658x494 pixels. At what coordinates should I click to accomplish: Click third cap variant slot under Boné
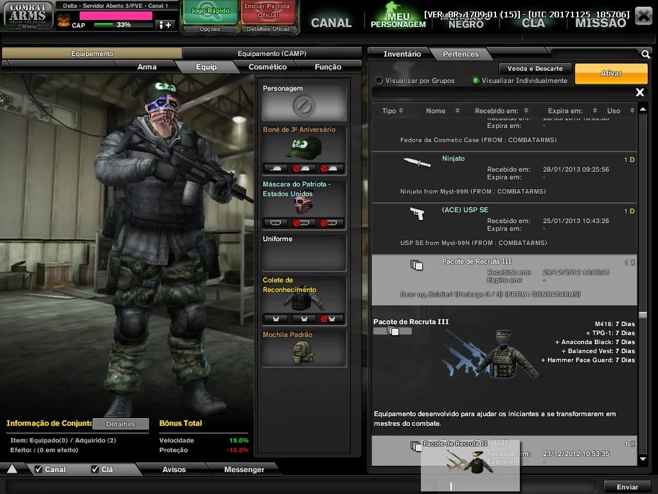(332, 169)
